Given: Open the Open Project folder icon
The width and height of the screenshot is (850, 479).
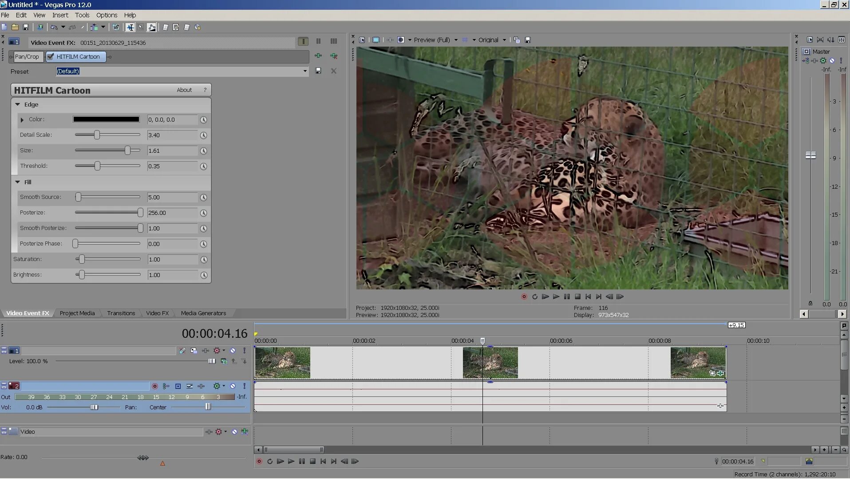Looking at the screenshot, I should (x=15, y=28).
